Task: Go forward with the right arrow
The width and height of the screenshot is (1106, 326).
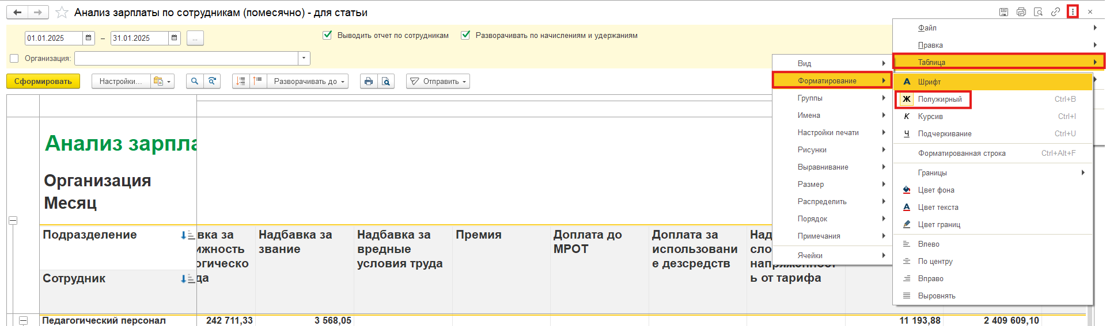Action: click(x=38, y=12)
